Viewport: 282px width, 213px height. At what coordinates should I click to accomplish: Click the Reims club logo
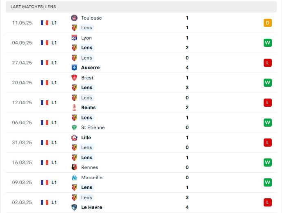[x=74, y=107]
